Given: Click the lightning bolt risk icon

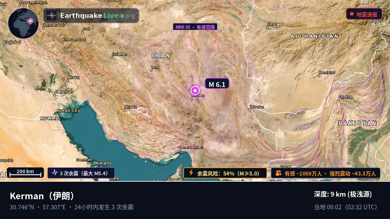Looking at the screenshot, I should pyautogui.click(x=191, y=173).
